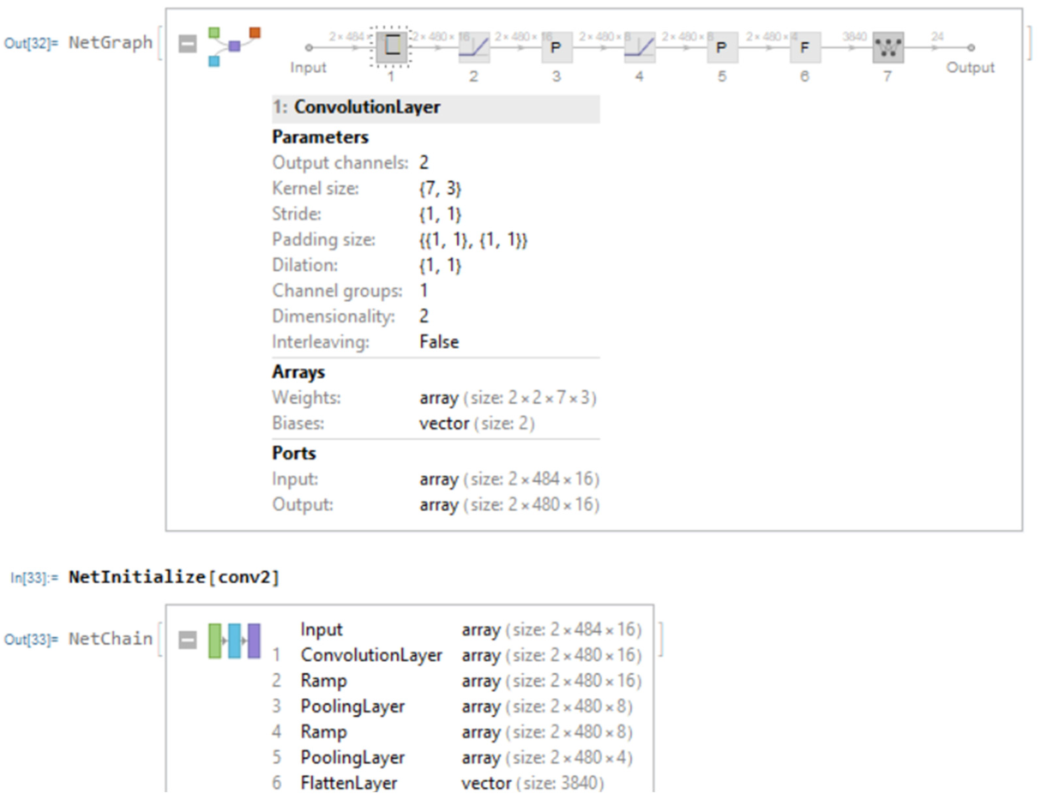Click the Input port of the NetGraph
The height and width of the screenshot is (800, 1038).
click(x=308, y=47)
